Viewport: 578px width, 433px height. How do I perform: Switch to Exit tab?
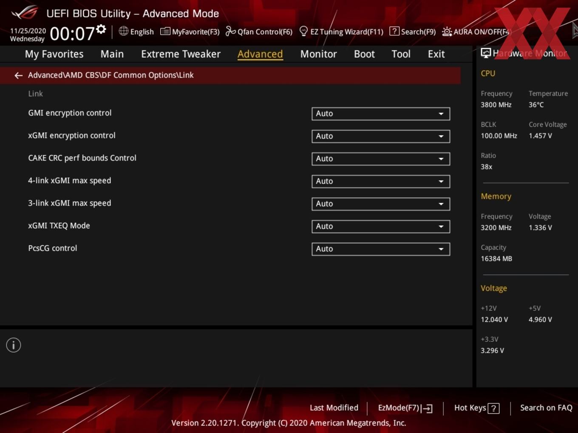tap(436, 54)
